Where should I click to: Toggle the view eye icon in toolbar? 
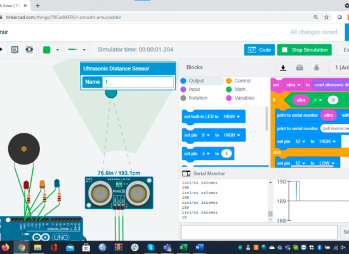pos(29,50)
